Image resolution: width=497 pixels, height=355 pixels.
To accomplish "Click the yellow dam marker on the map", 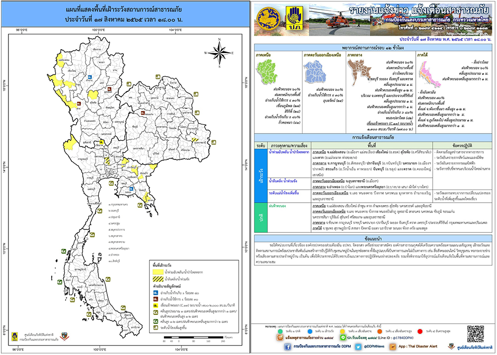I will [x=101, y=142].
